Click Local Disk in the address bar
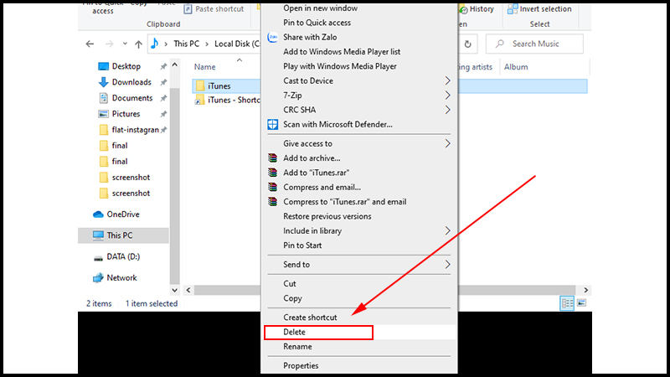Viewport: 670px width, 377px height. pyautogui.click(x=237, y=44)
